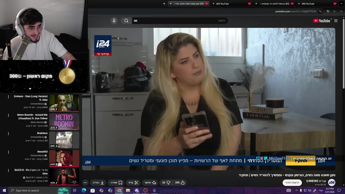Open BAZZI B - it's time thumbnail
Viewport: 345px width, 194px height.
[64, 176]
